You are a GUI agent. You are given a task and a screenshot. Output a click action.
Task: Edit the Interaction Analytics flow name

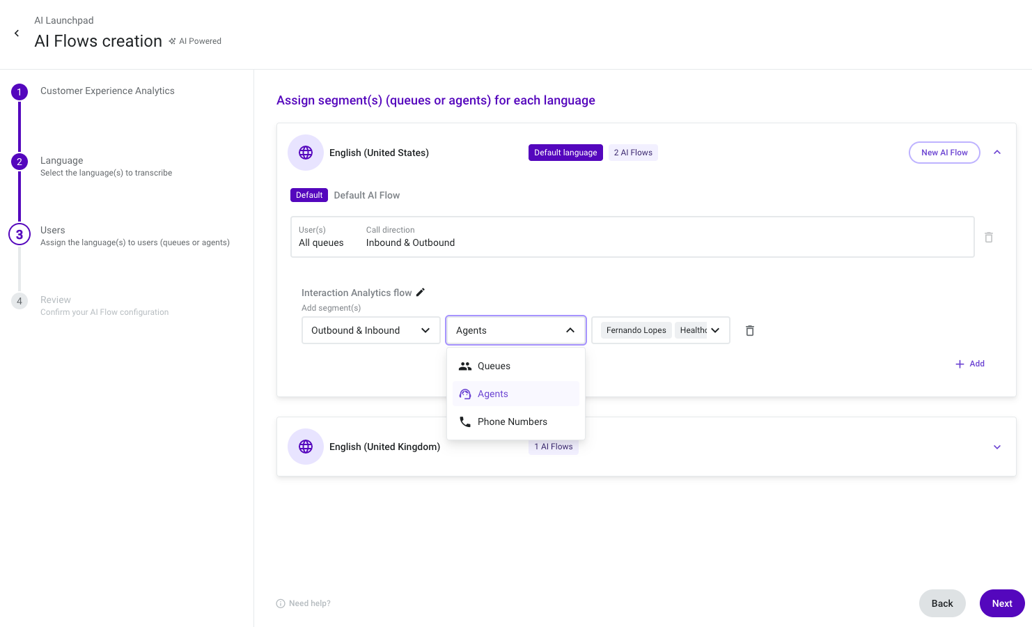point(421,293)
